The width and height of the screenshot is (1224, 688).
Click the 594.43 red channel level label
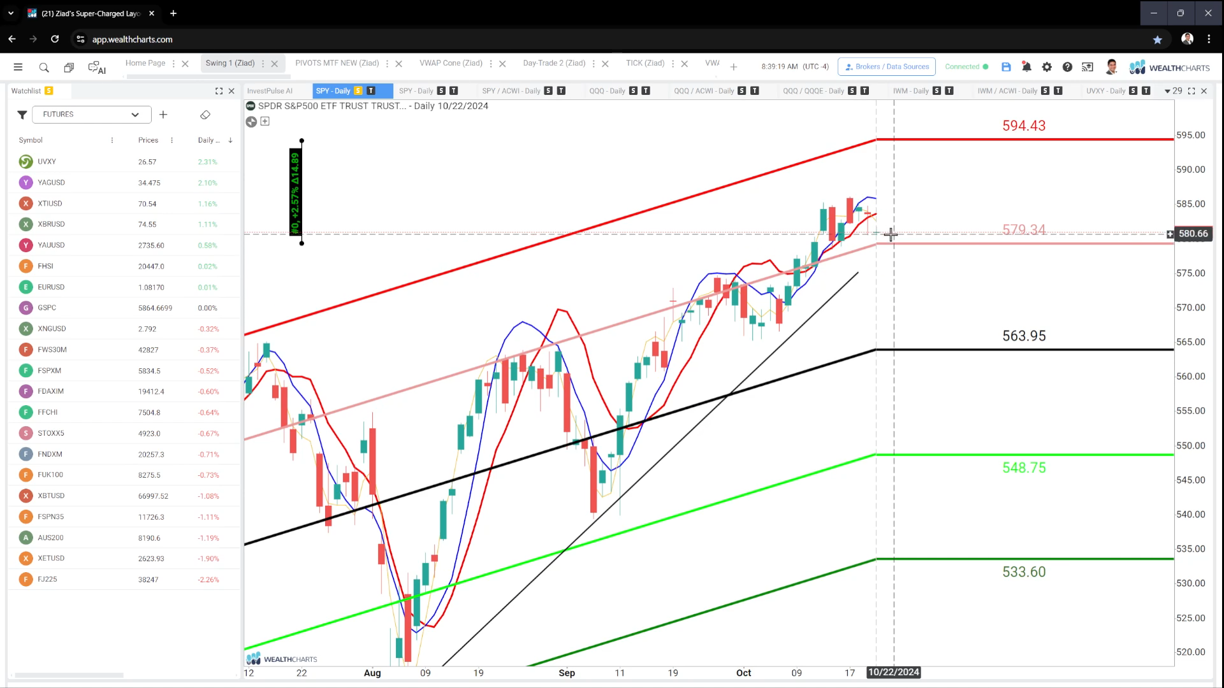(x=1024, y=126)
